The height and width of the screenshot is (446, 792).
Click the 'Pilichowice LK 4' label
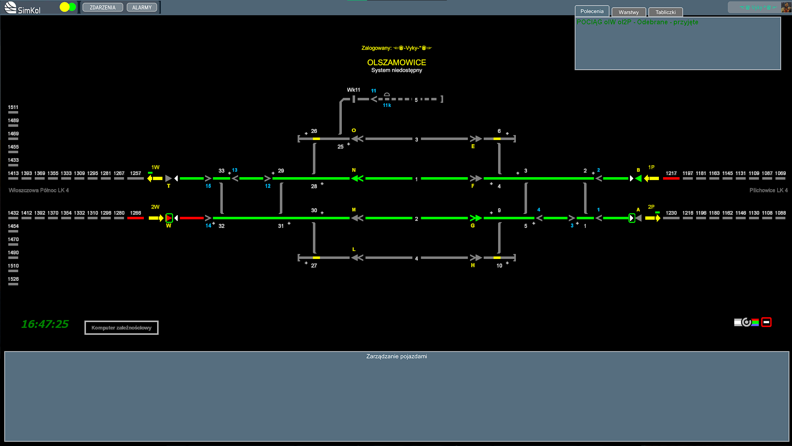coord(768,190)
